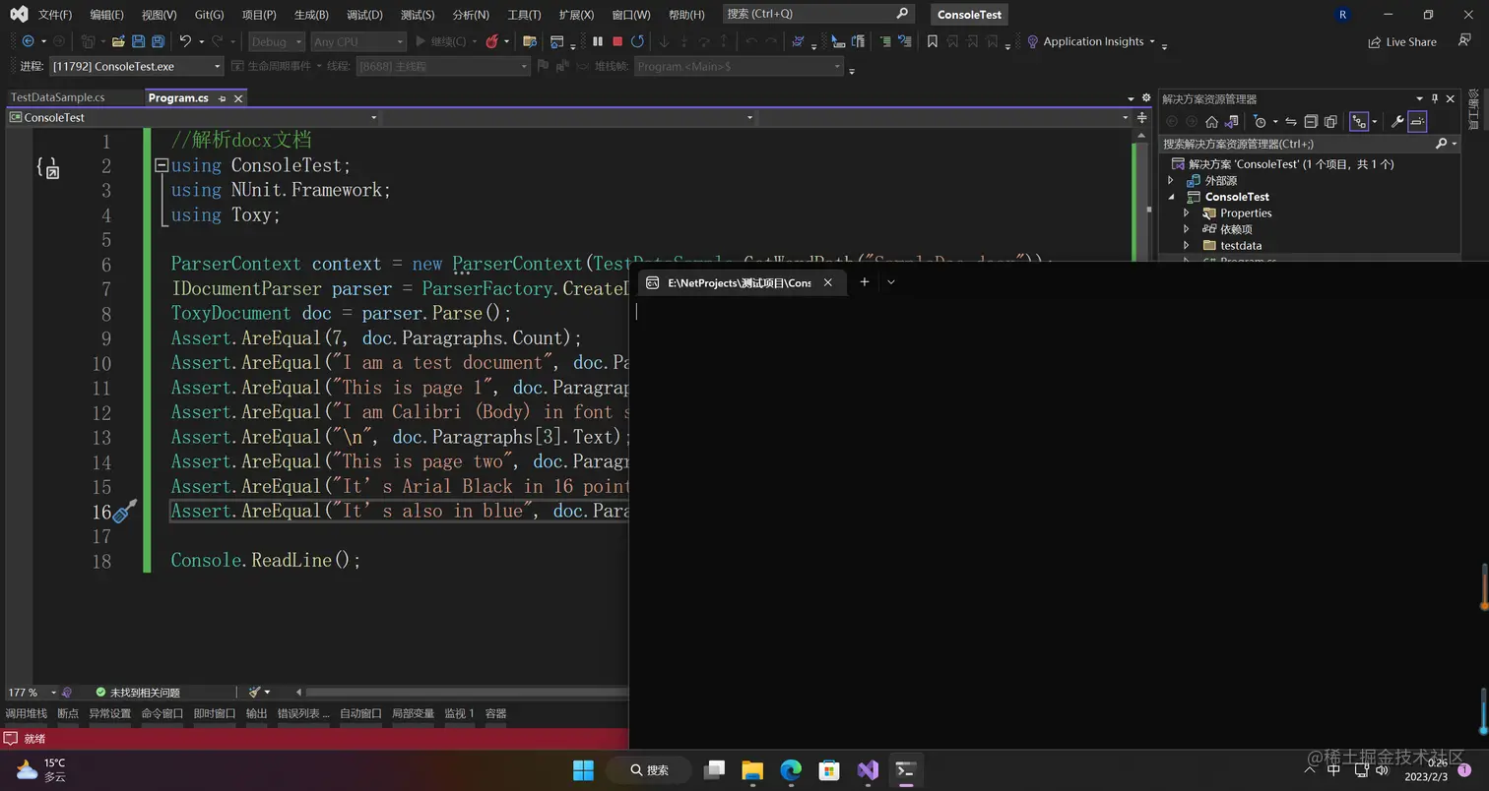Open the terminal new-tab dropdown chevron
The width and height of the screenshot is (1489, 791).
(891, 282)
